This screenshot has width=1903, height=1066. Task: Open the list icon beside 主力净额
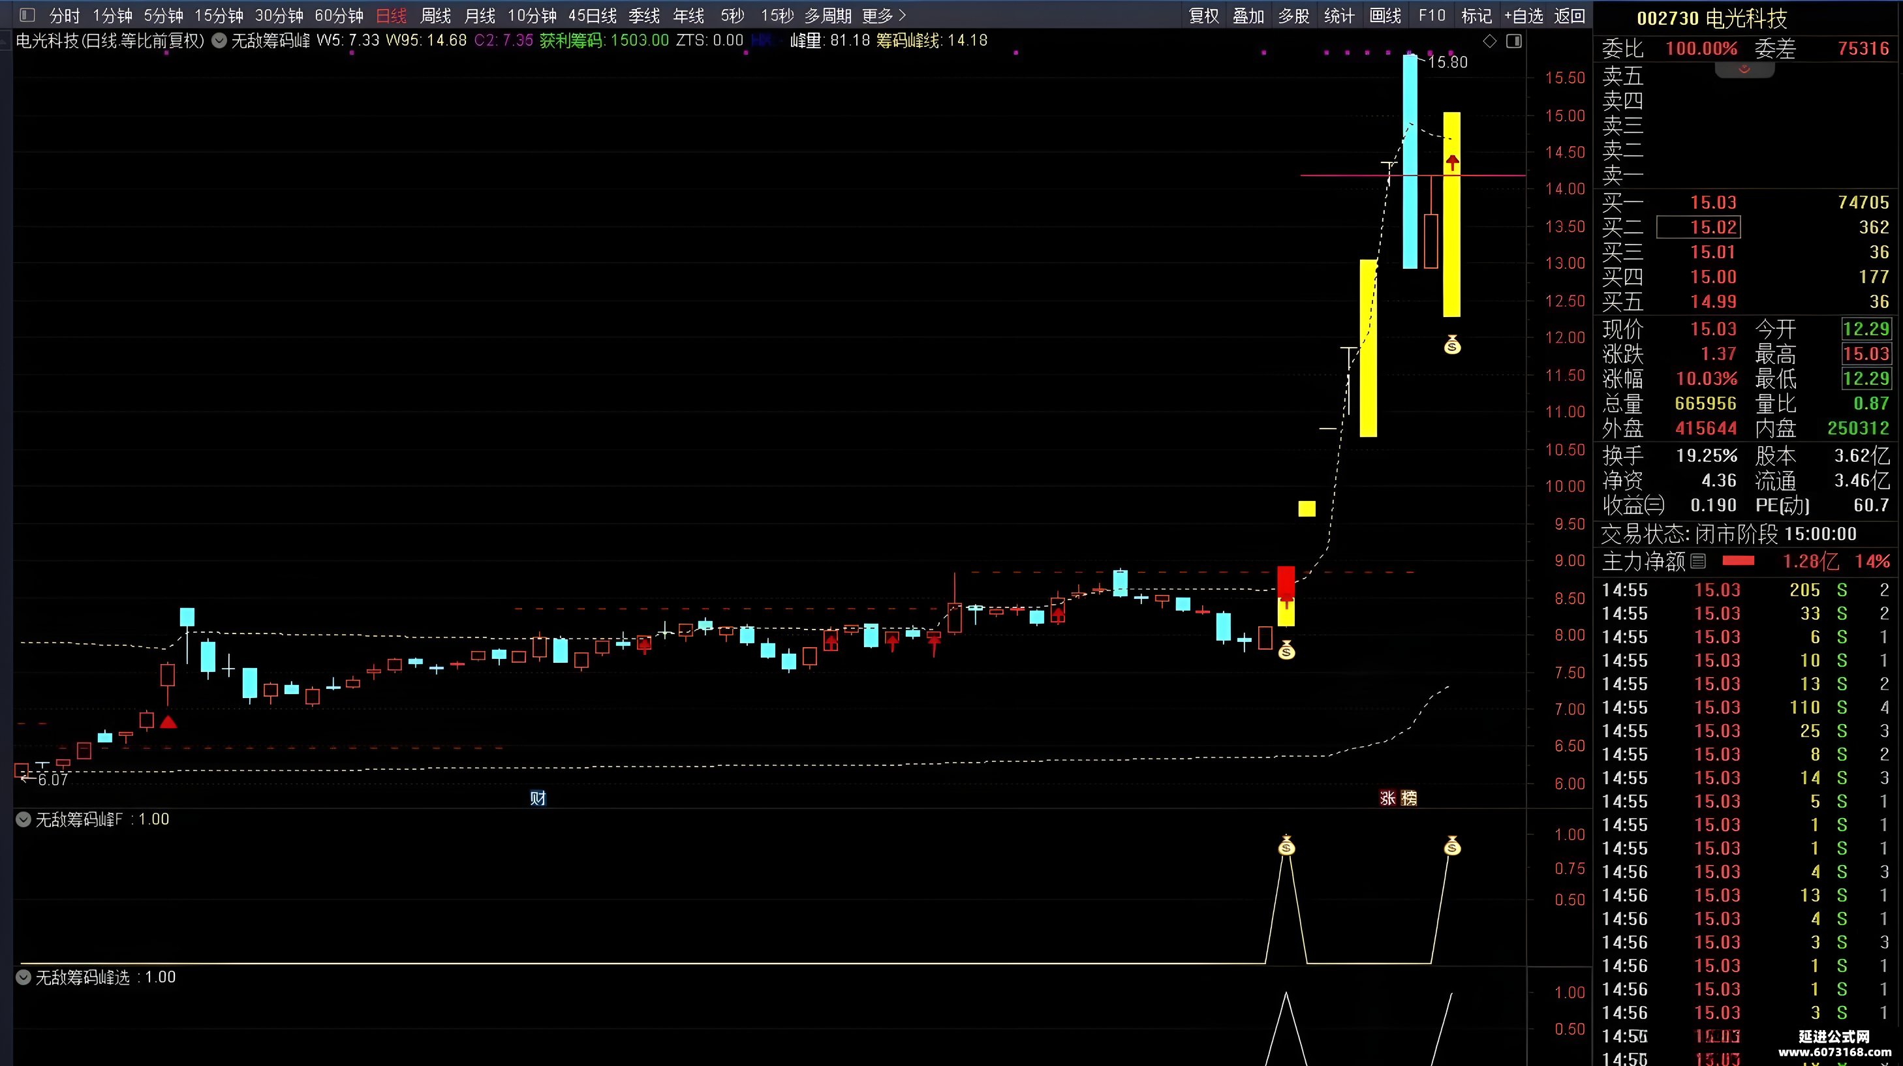1698,562
